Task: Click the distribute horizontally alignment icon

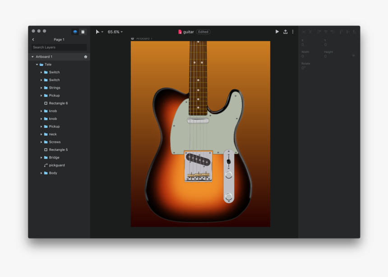Action: (x=304, y=32)
